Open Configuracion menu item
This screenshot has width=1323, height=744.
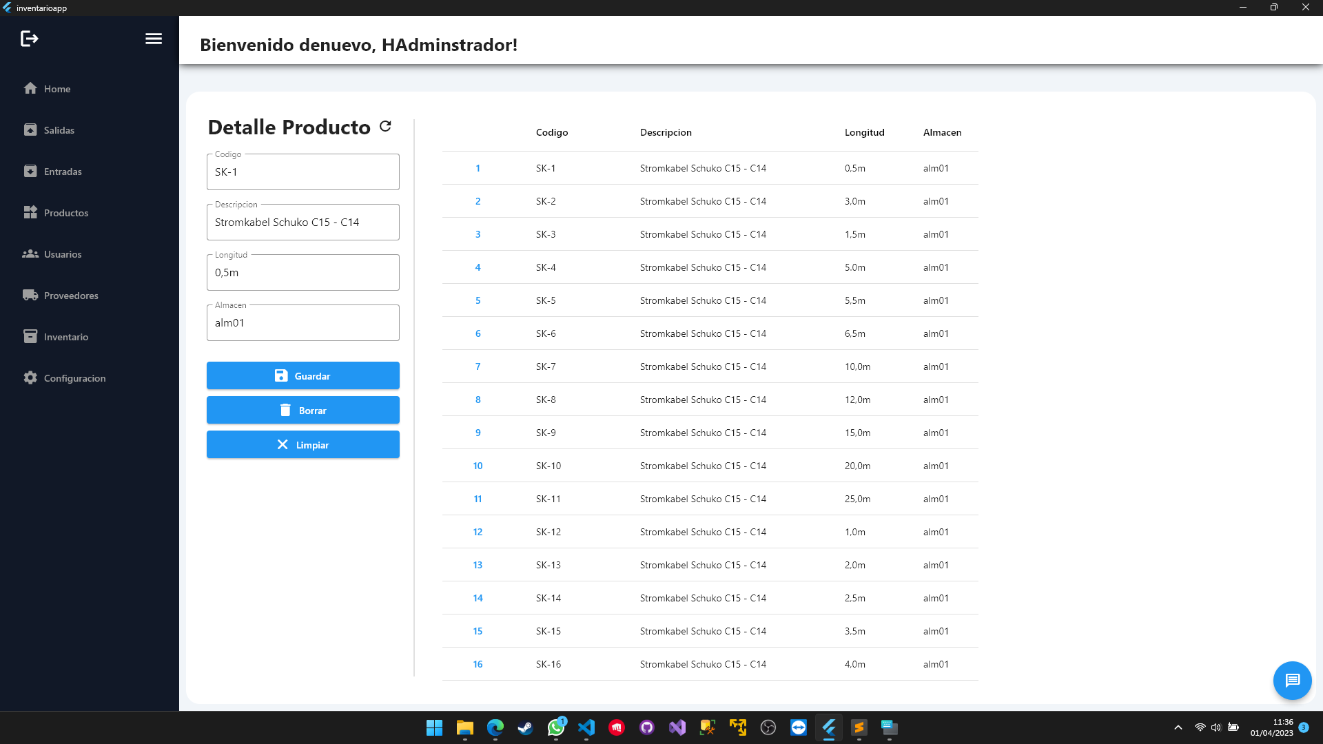click(90, 378)
